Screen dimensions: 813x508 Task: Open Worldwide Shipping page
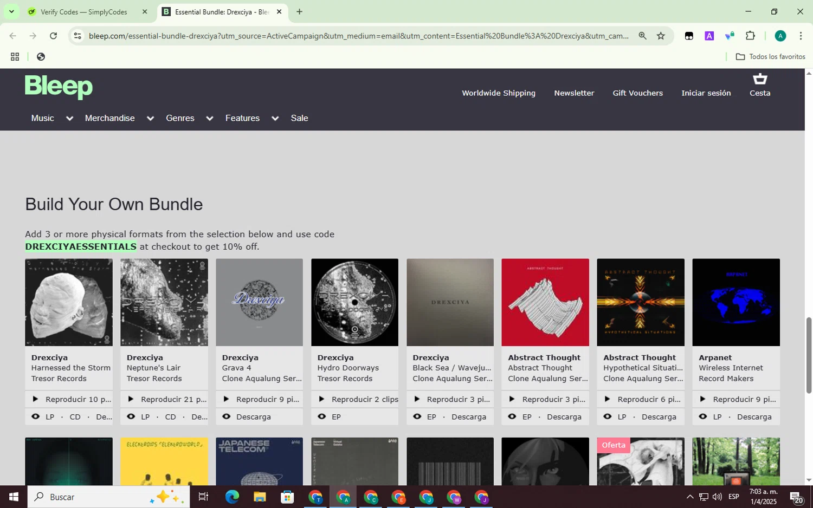499,93
